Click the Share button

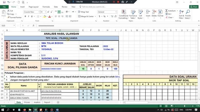click(x=194, y=7)
